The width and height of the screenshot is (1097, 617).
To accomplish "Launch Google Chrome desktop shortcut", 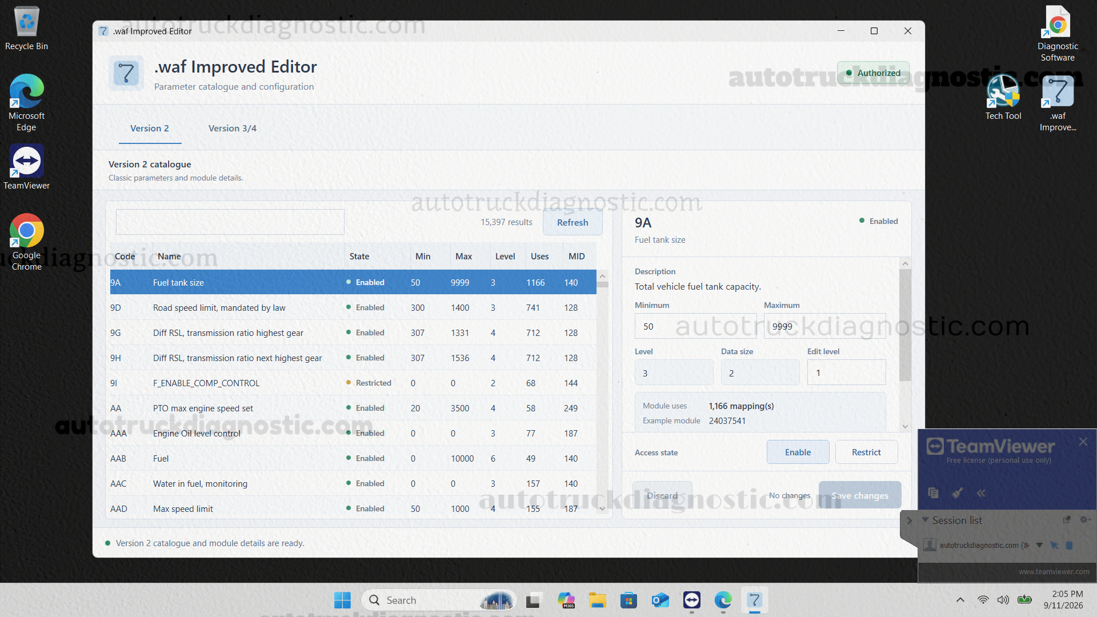I will (x=26, y=242).
